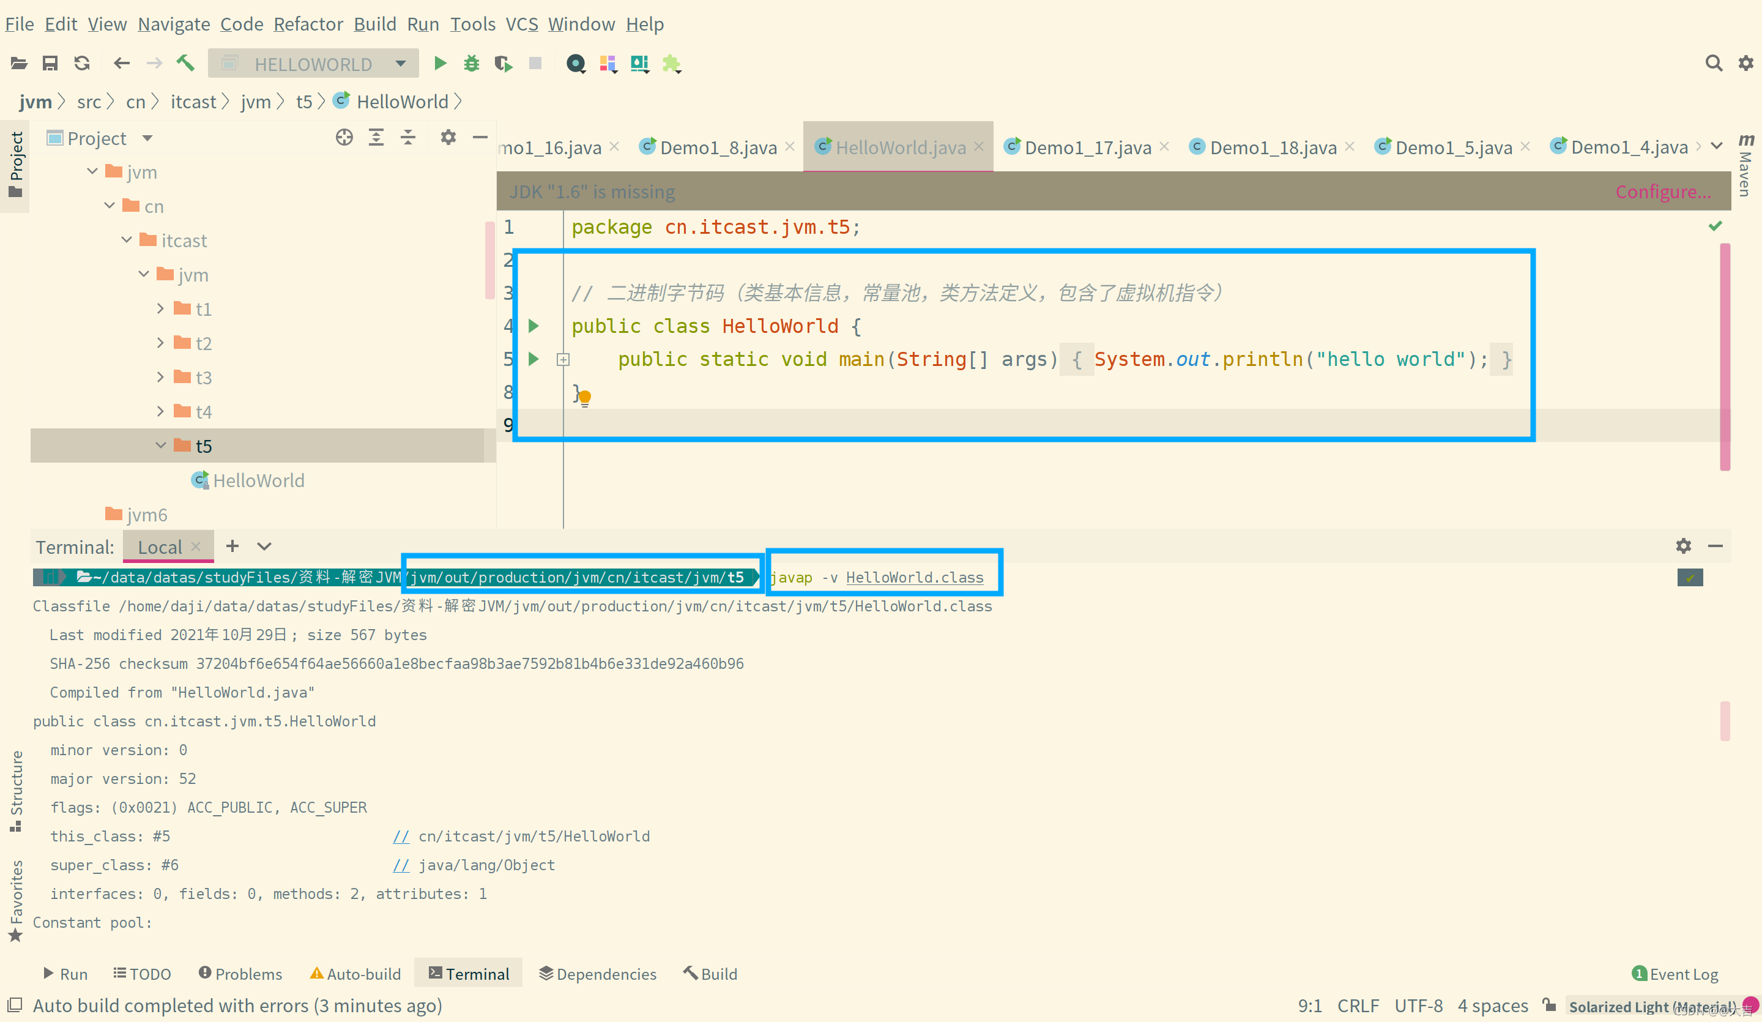Collapse the cn folder in project tree

point(110,206)
